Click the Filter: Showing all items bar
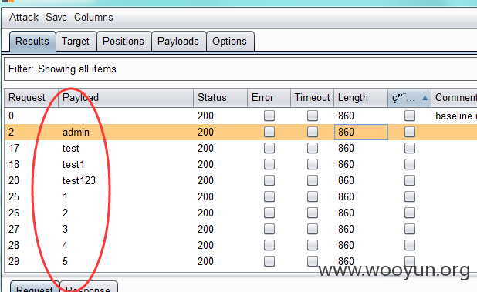The image size is (477, 292). 240,69
